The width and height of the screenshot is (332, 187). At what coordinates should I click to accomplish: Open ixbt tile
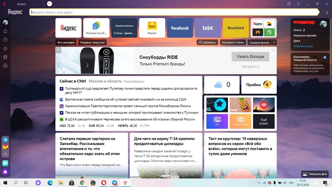(208, 28)
